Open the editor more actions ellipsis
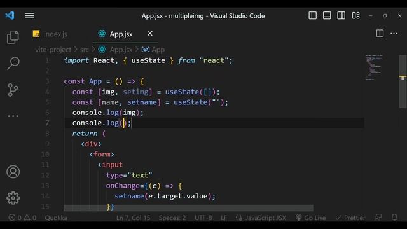Screen dimensions: 407x229 [394, 34]
